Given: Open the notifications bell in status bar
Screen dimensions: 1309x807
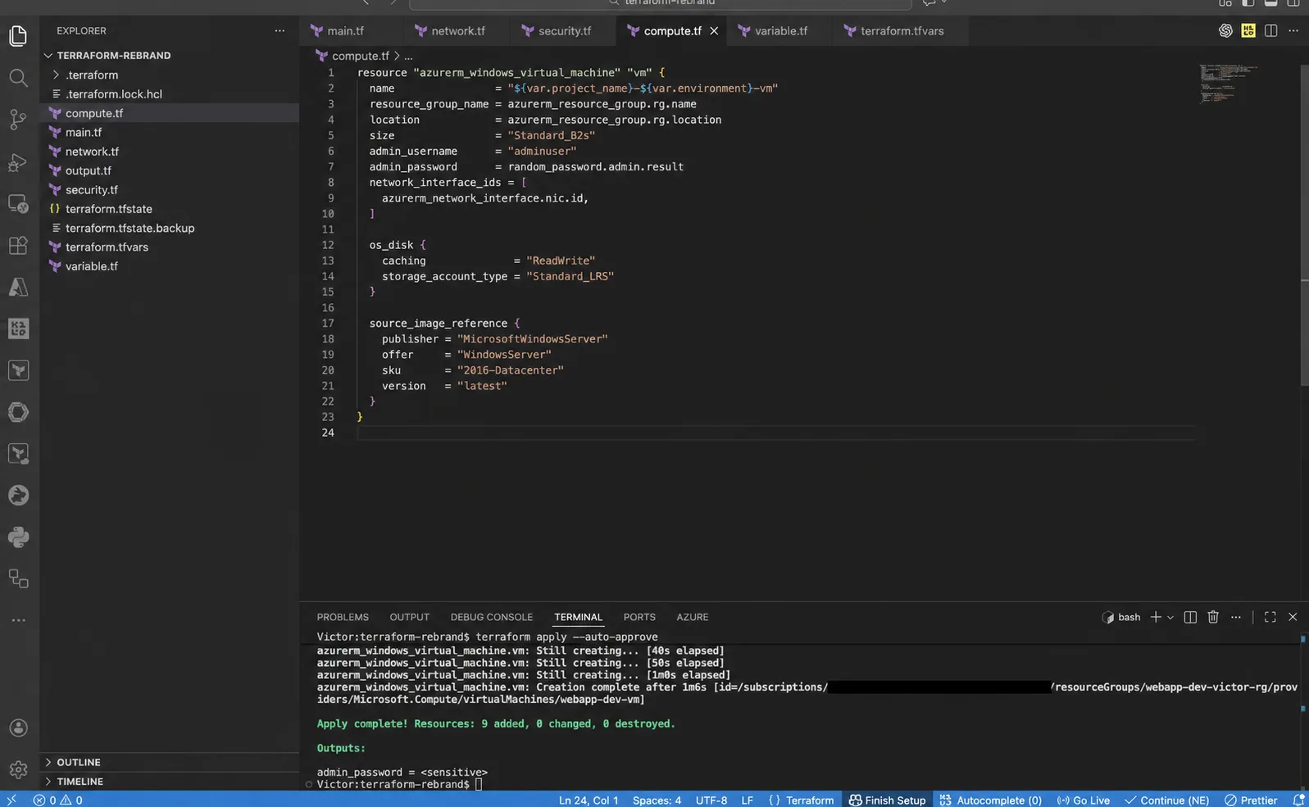Looking at the screenshot, I should pyautogui.click(x=1298, y=800).
